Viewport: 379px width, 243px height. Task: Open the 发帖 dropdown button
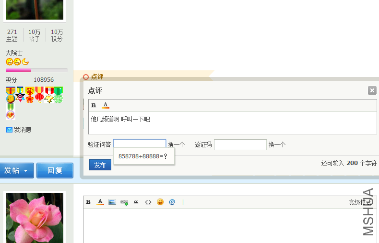(17, 170)
